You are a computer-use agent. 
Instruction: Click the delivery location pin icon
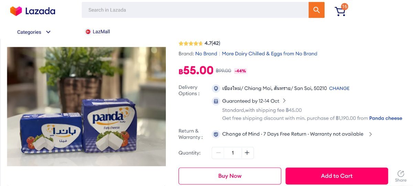tap(216, 89)
